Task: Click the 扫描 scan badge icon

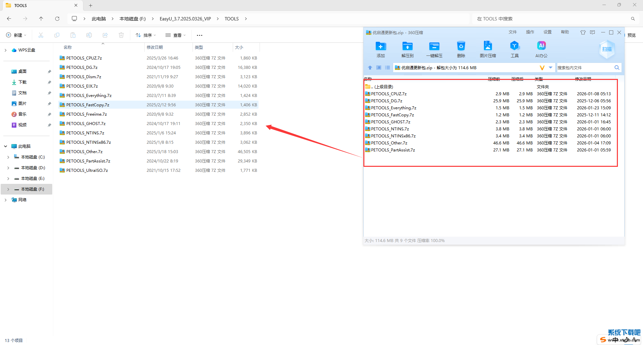Action: 607,49
